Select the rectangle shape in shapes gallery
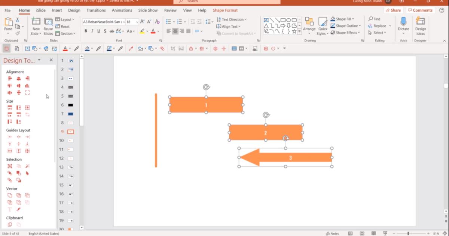The width and height of the screenshot is (449, 236). pyautogui.click(x=283, y=20)
